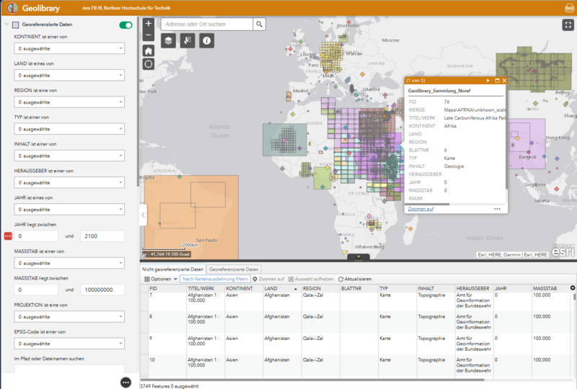This screenshot has height=389, width=577.
Task: Click the Zoomen auf link in popup
Action: [x=420, y=209]
